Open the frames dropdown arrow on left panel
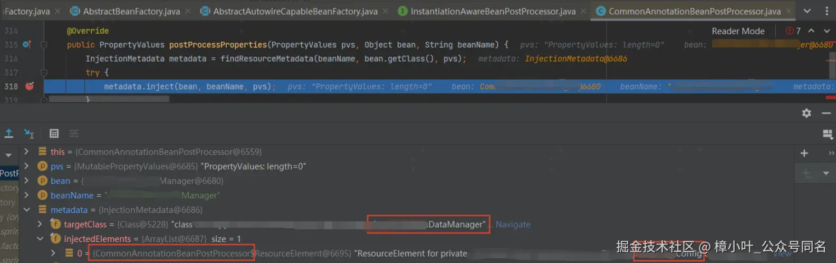This screenshot has width=836, height=263. click(8, 155)
